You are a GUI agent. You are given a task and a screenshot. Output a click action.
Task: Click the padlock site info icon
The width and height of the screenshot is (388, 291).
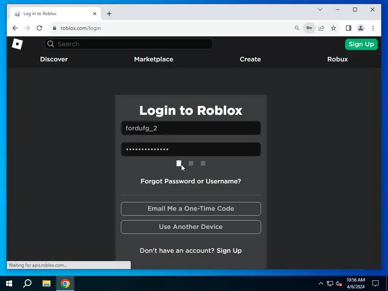click(55, 28)
